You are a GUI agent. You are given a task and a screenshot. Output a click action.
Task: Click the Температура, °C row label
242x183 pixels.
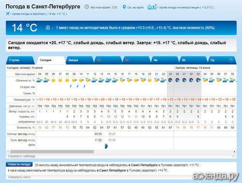pyautogui.click(x=24, y=100)
